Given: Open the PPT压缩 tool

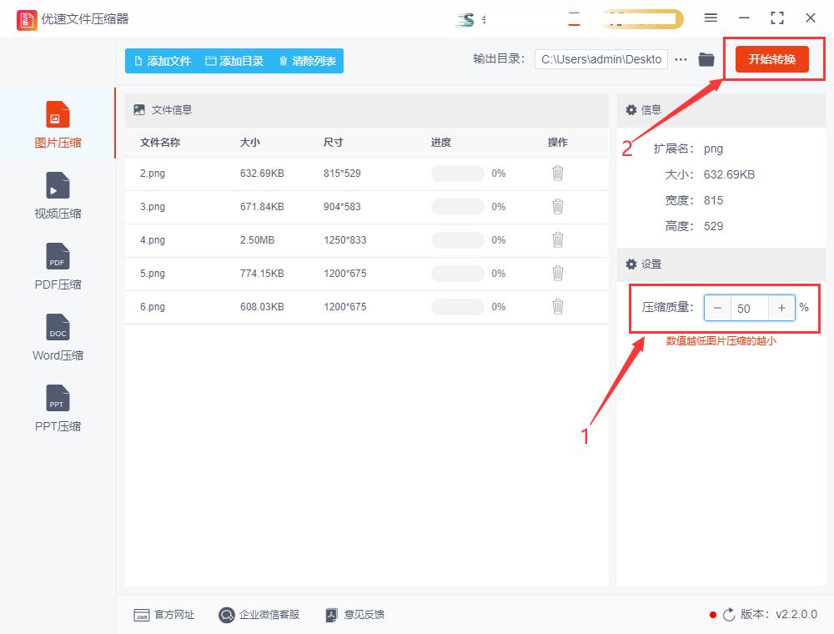Looking at the screenshot, I should [56, 409].
